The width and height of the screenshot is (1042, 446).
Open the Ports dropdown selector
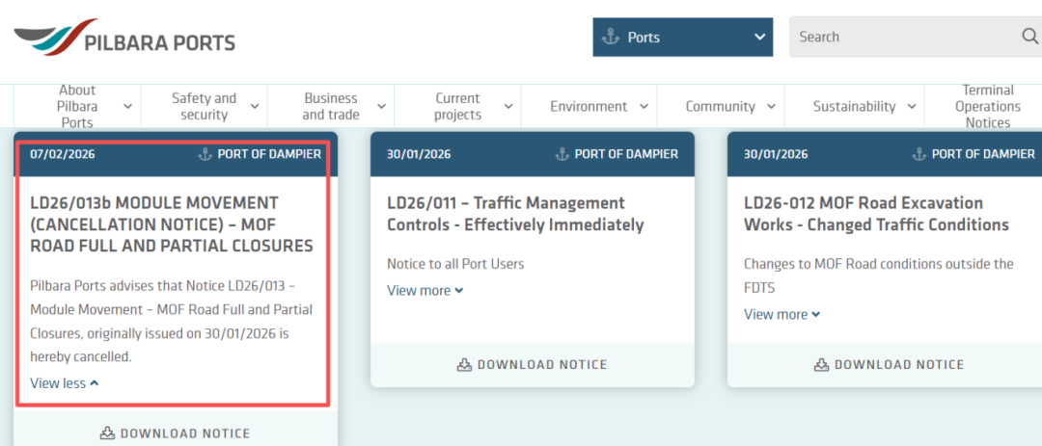click(682, 38)
